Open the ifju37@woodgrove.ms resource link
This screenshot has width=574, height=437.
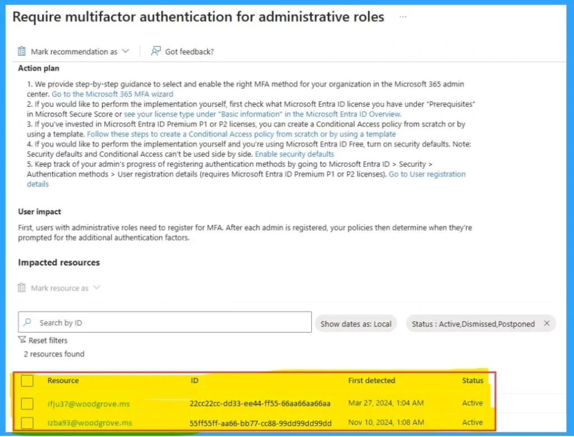pyautogui.click(x=89, y=404)
